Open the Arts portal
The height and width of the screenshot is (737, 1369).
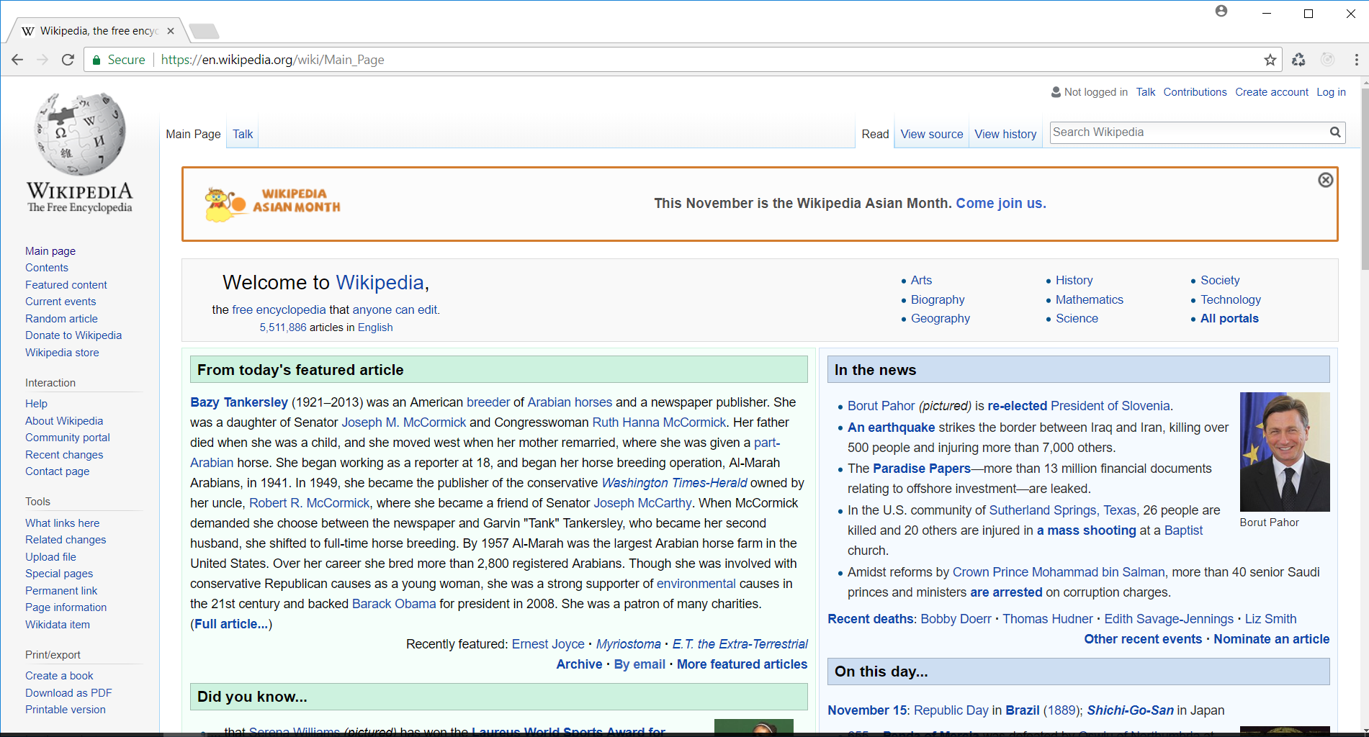point(921,280)
